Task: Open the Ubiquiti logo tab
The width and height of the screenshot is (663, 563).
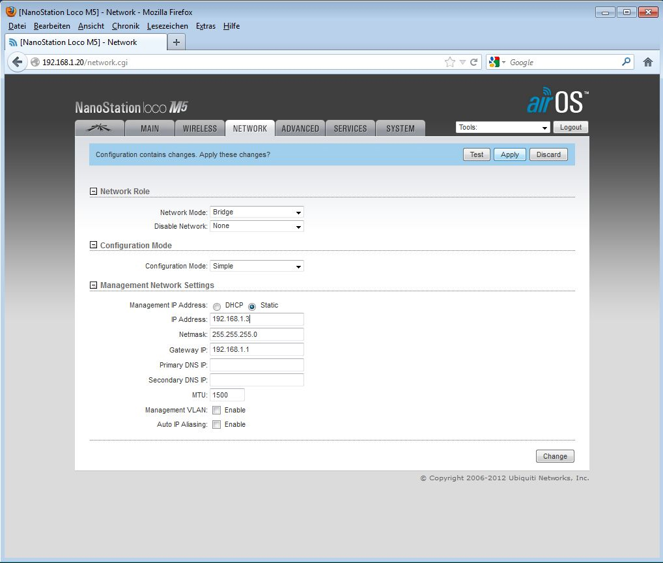Action: point(100,128)
